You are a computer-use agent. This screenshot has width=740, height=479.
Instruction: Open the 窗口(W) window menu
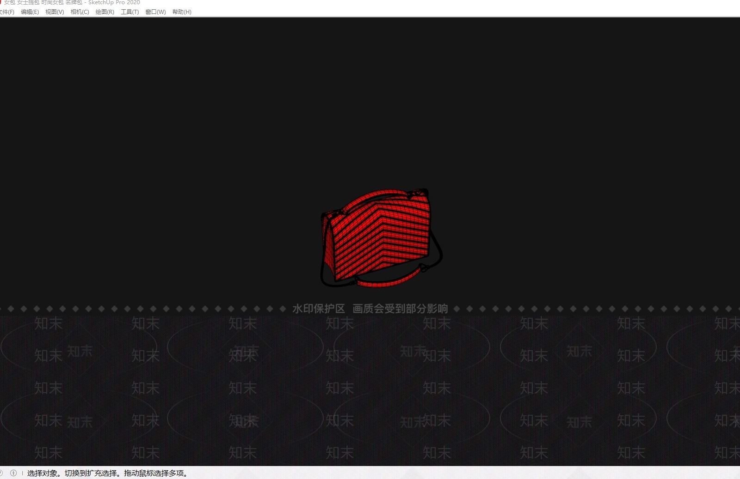pos(155,12)
